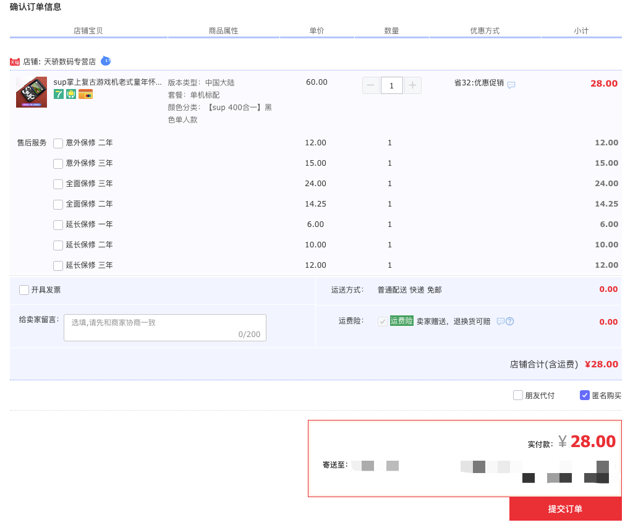Click the 颜色分类 sup 400合一 attribute
Image resolution: width=625 pixels, height=525 pixels.
pyautogui.click(x=219, y=114)
